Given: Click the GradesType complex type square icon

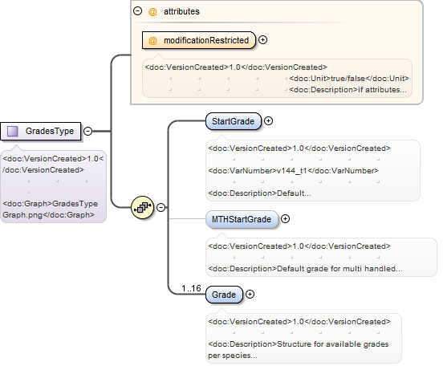Looking at the screenshot, I should 12,131.
